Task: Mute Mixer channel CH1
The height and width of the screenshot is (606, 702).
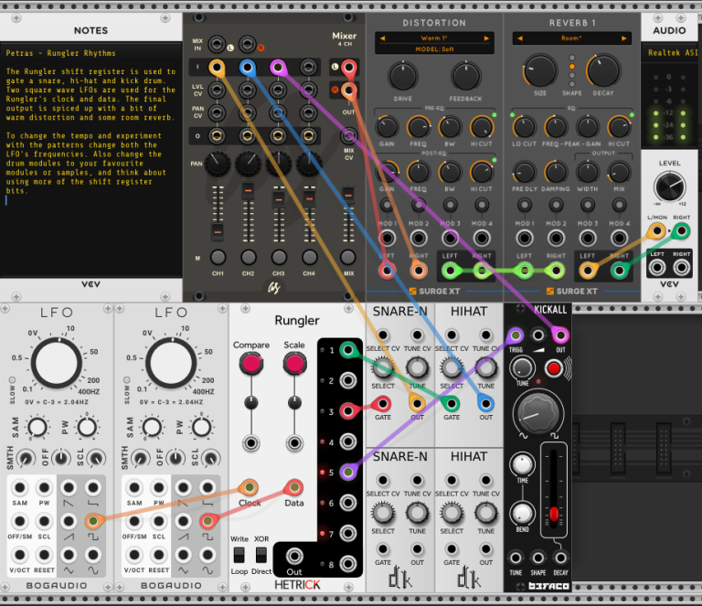Action: tap(218, 258)
